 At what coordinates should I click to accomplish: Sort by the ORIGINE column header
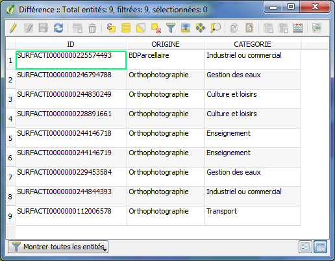[x=166, y=44]
